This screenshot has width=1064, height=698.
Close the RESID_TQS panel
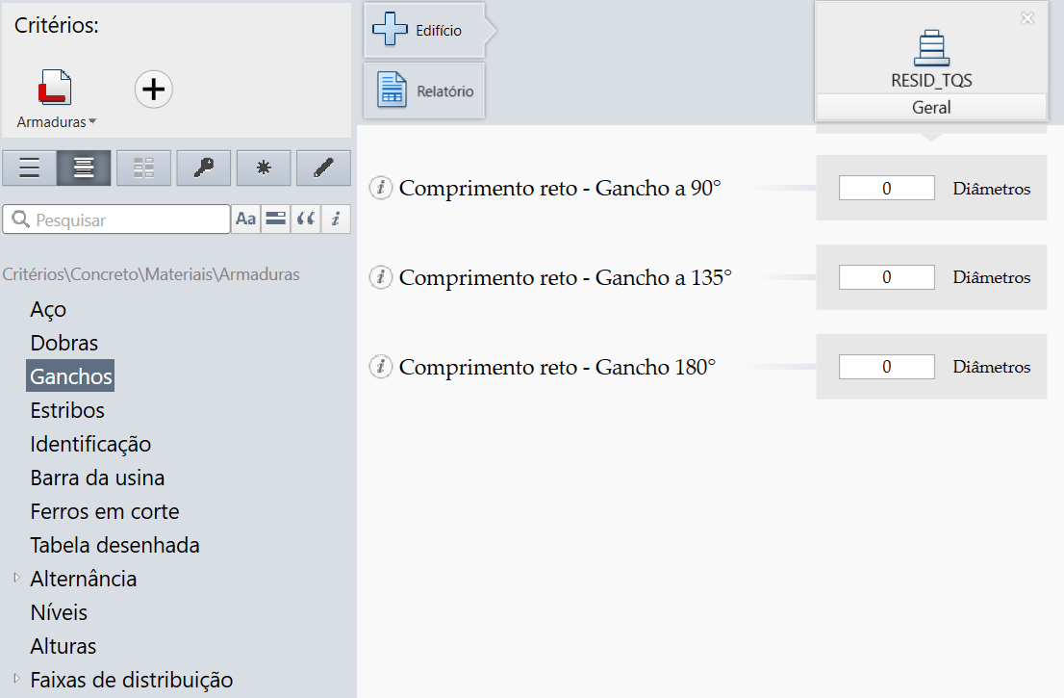1027,19
